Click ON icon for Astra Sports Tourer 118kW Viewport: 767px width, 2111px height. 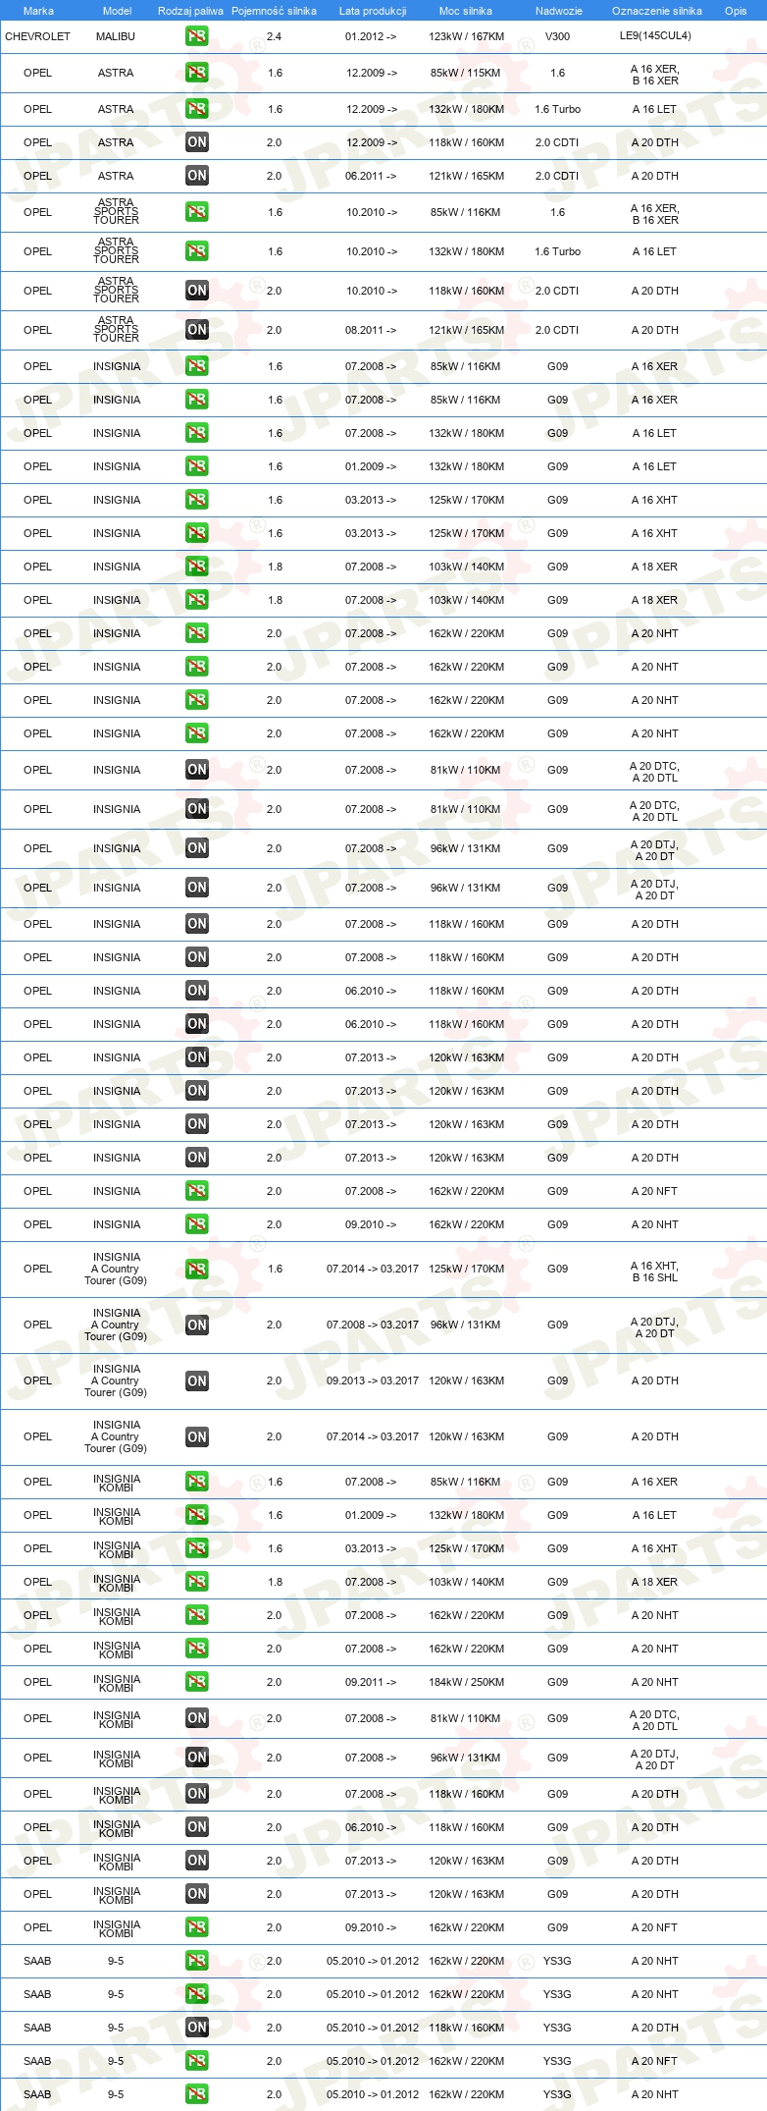click(196, 291)
